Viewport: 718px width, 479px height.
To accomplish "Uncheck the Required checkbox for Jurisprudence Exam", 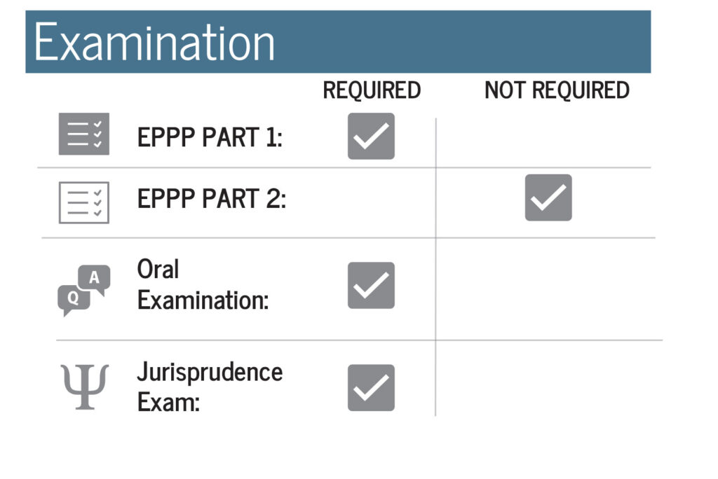I will (x=371, y=387).
